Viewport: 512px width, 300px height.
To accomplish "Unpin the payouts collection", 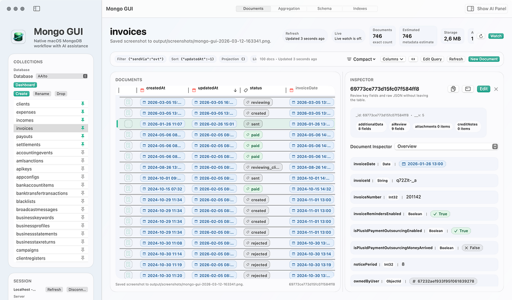I will pyautogui.click(x=83, y=136).
